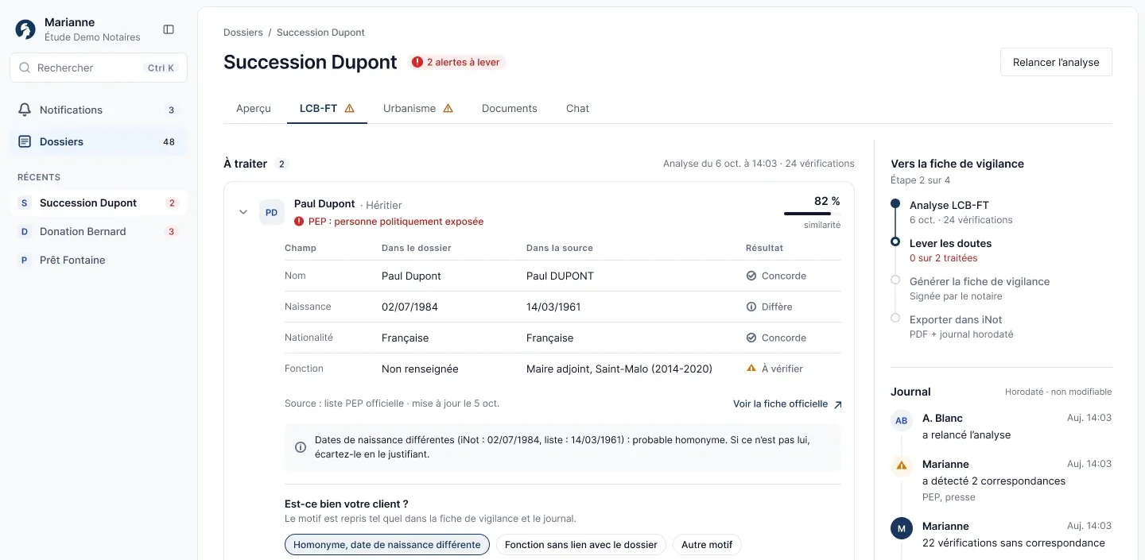Click the S avatar of Succession Dupont

pos(24,203)
